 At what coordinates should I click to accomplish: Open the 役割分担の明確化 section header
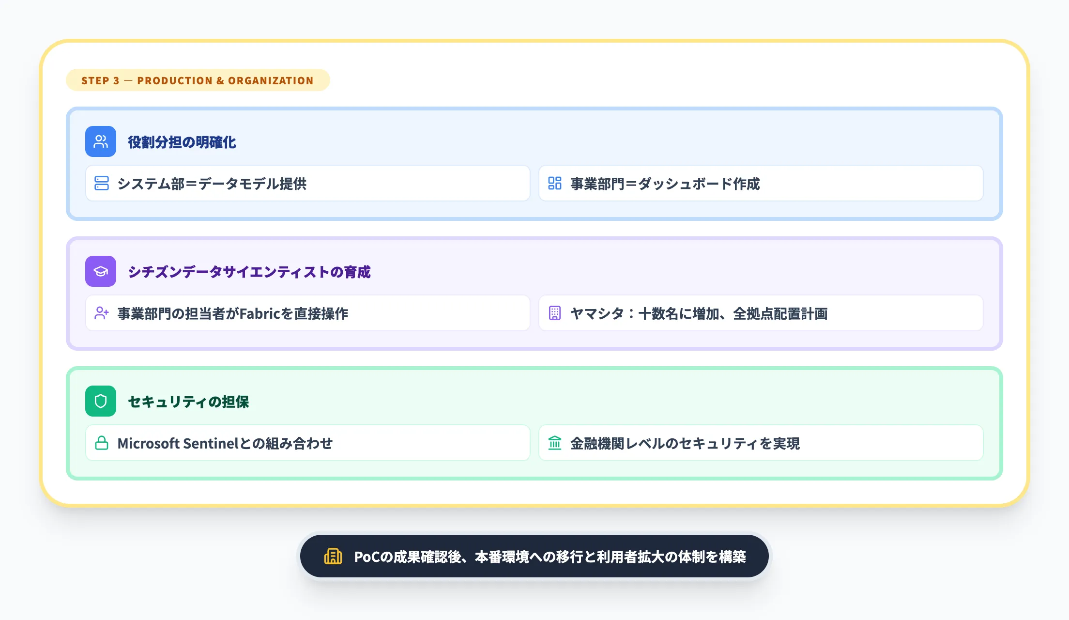point(182,142)
